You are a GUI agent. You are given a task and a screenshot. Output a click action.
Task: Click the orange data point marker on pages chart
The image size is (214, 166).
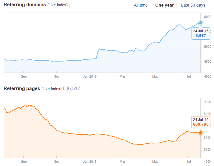201,133
